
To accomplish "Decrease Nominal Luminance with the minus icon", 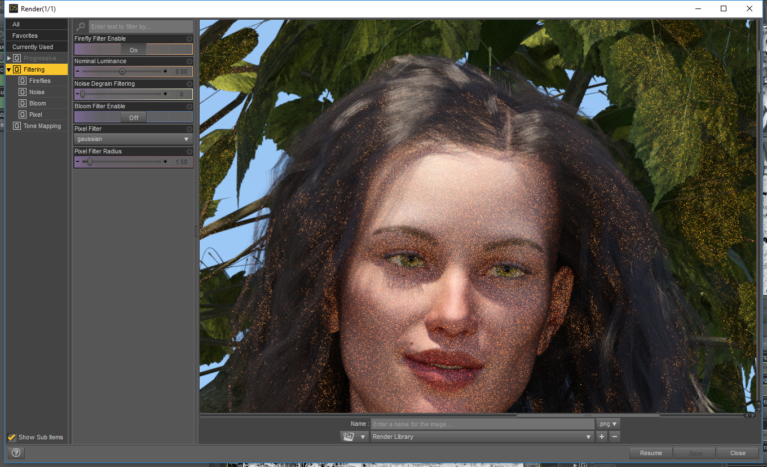I will 78,72.
